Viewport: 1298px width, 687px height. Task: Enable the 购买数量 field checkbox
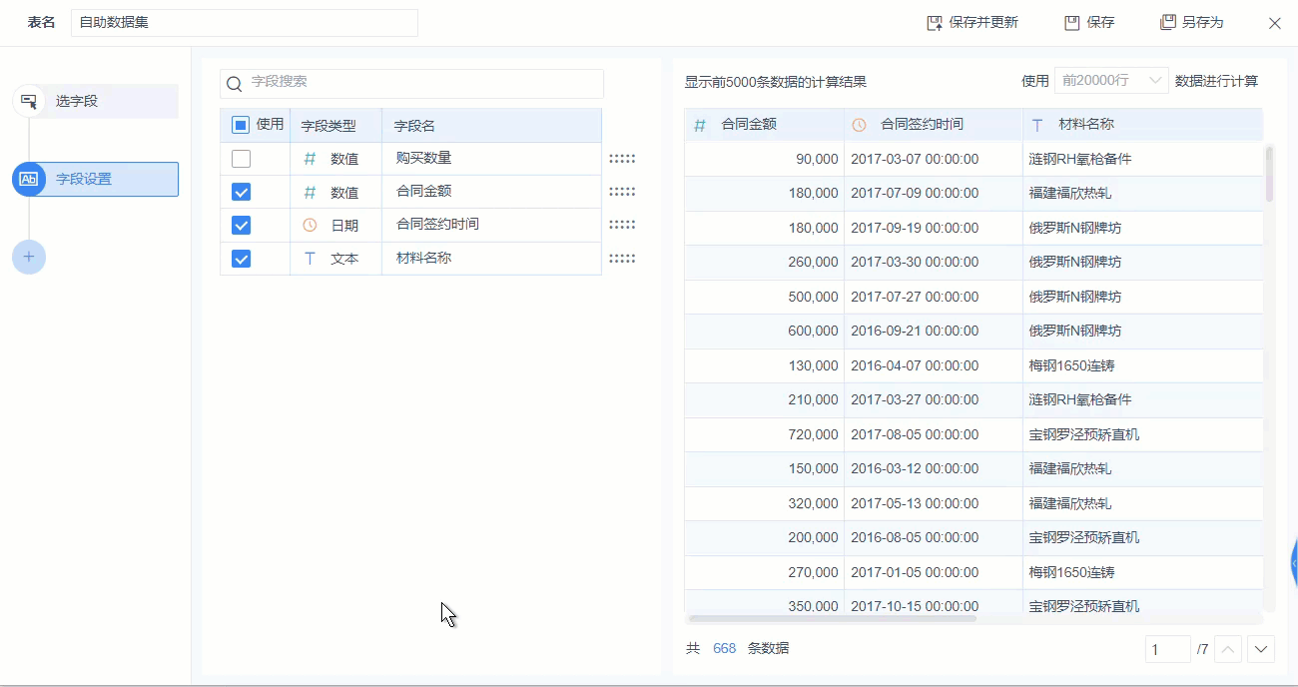coord(241,158)
